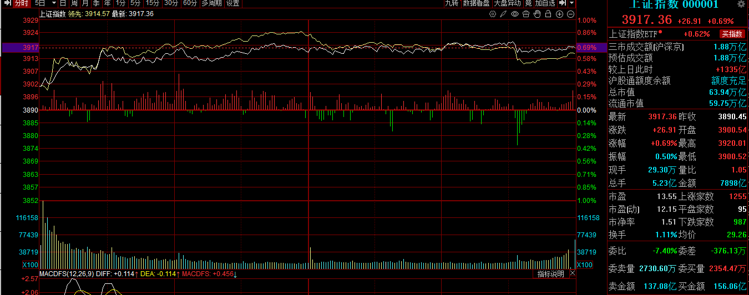Open 指标说明 indicator description
Screen dimensions: 749x295
(x=550, y=274)
